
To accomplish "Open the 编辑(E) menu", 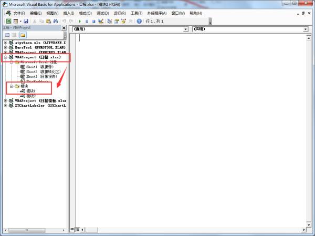I will click(x=36, y=13).
